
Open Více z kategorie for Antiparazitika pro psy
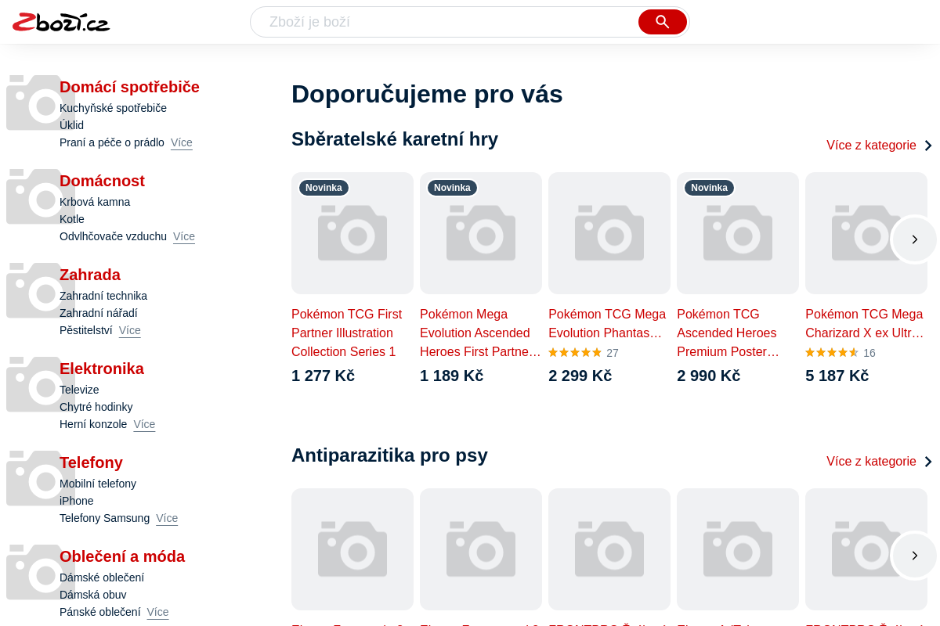pyautogui.click(x=878, y=462)
